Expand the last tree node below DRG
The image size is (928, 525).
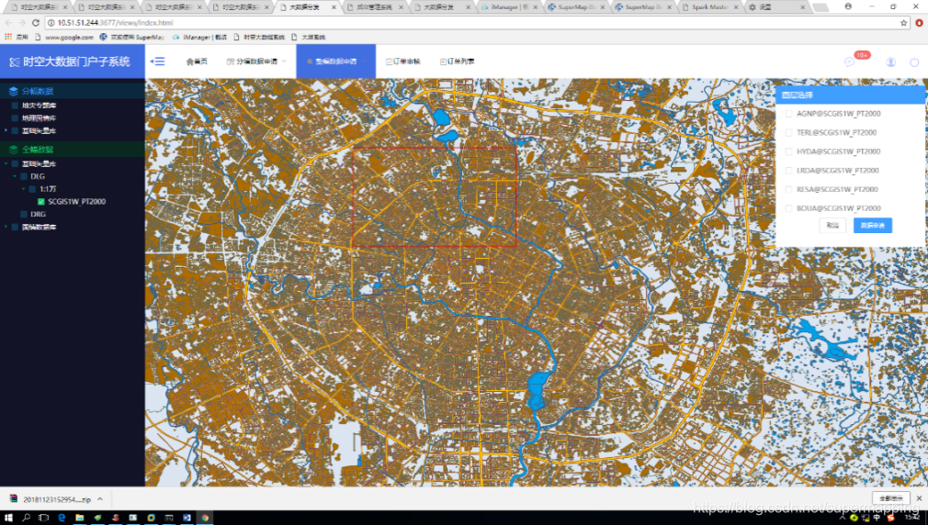[6, 227]
